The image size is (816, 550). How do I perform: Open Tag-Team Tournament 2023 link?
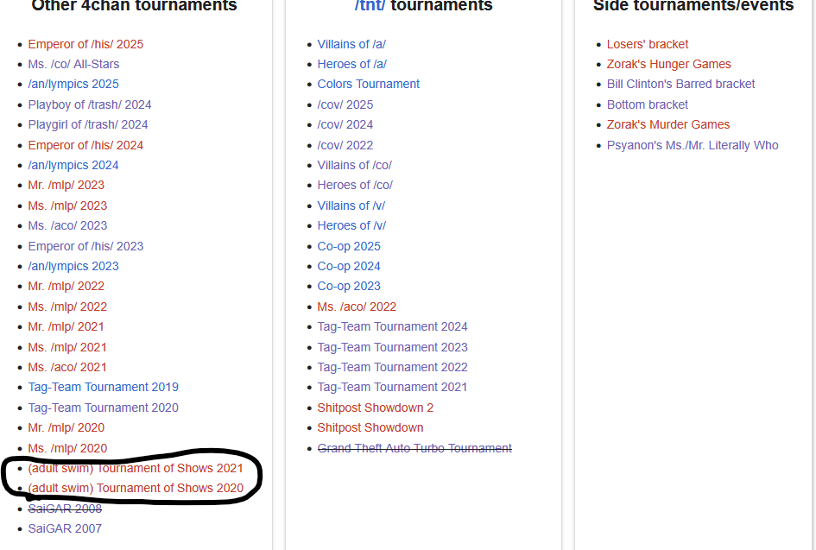[x=392, y=347]
